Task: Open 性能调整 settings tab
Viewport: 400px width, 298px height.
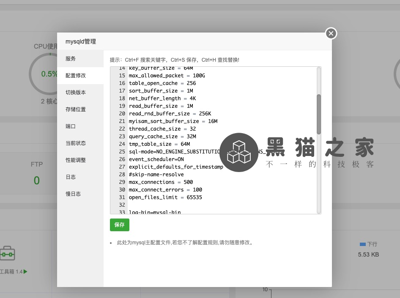Action: pos(80,160)
